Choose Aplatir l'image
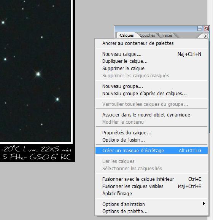 click(x=151, y=193)
